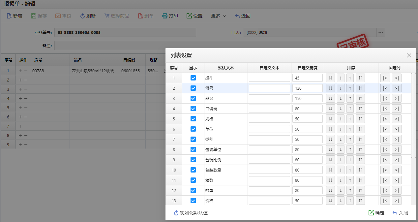This screenshot has width=418, height=222.
Task: Click the 新增 toolbar button
Action: [x=15, y=16]
